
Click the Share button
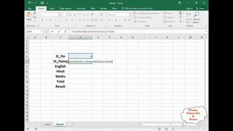[200, 8]
